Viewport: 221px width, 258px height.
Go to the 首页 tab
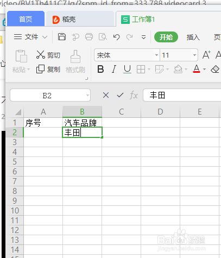[26, 19]
